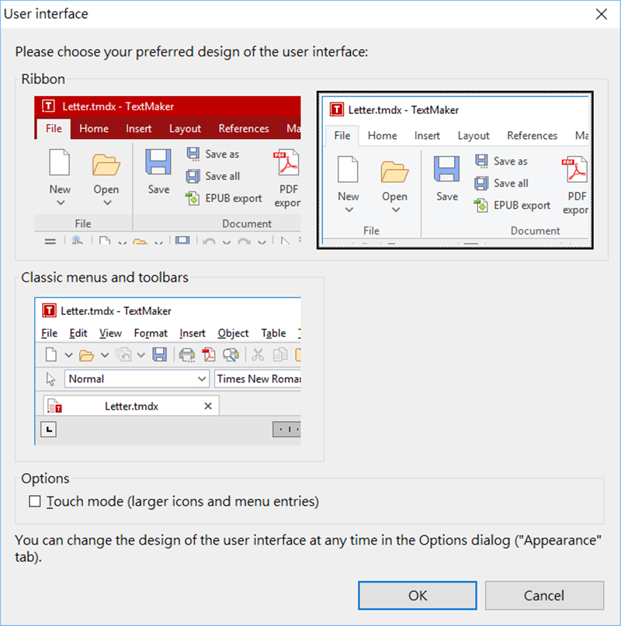Screen dimensions: 621x626
Task: Click the open folder icon in classic toolbar preview
Action: pos(86,355)
